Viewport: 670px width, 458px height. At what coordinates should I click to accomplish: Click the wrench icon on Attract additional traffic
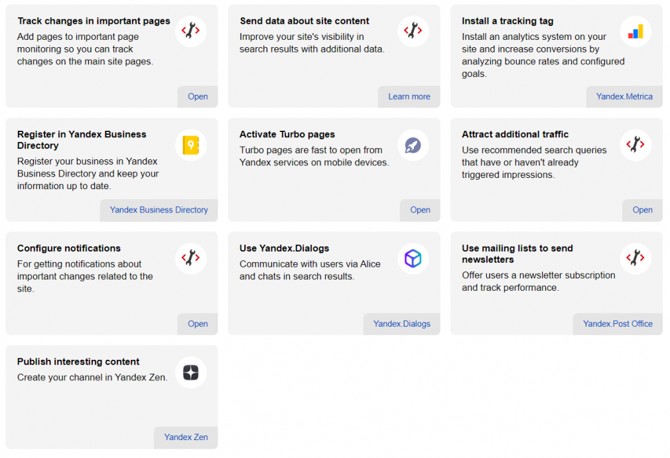point(636,145)
